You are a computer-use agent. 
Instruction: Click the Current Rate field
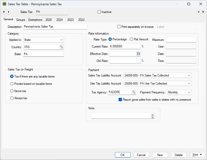coord(125,46)
